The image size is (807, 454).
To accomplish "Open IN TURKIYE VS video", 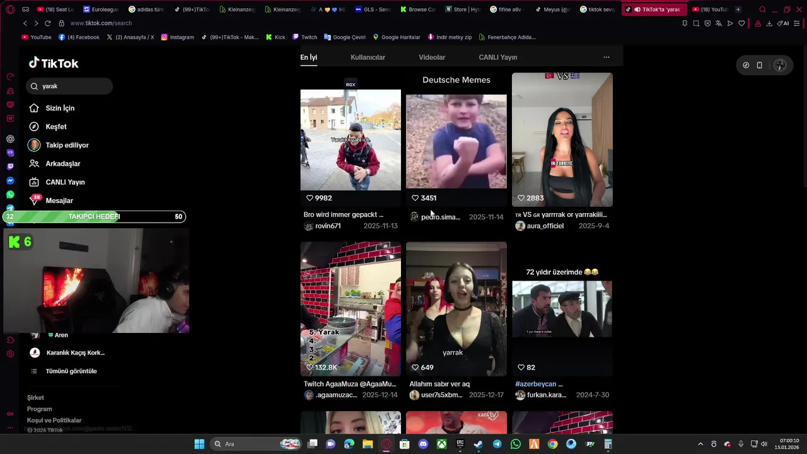I will tap(562, 139).
